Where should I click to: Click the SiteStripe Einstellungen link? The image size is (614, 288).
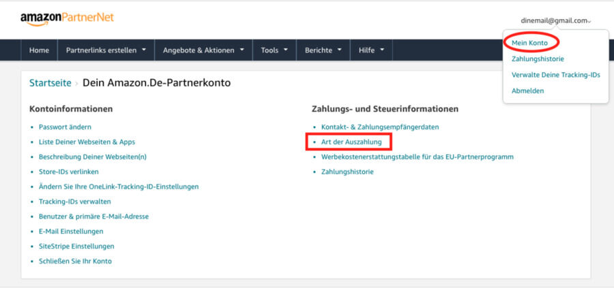(x=76, y=246)
